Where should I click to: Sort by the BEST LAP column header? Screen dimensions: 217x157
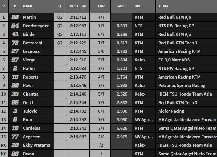coord(78,6)
